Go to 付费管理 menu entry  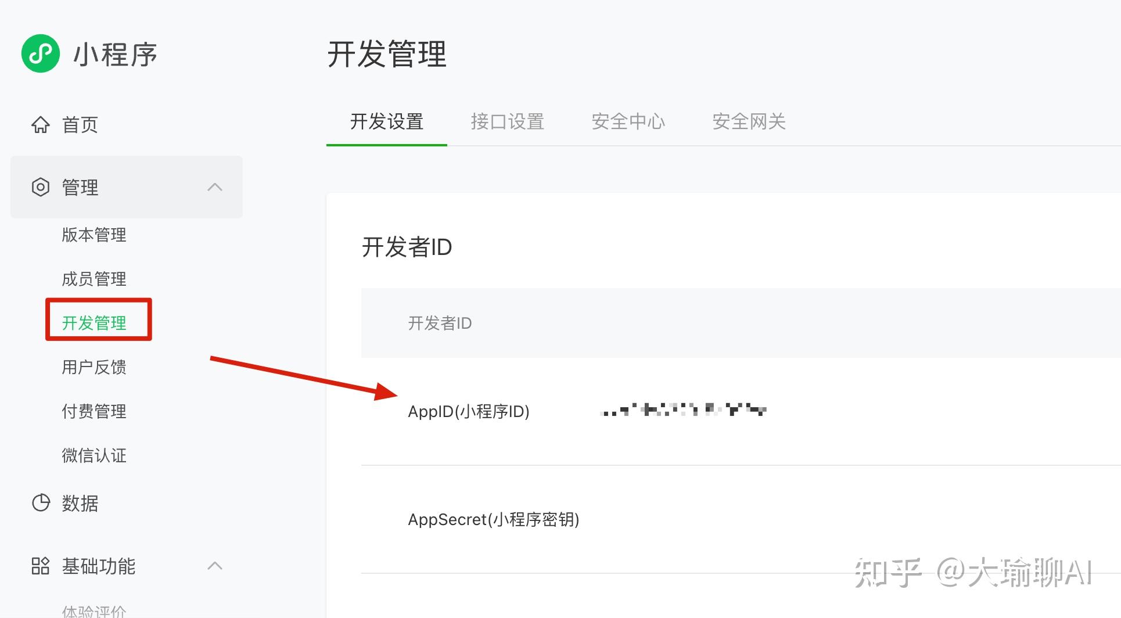pos(94,411)
